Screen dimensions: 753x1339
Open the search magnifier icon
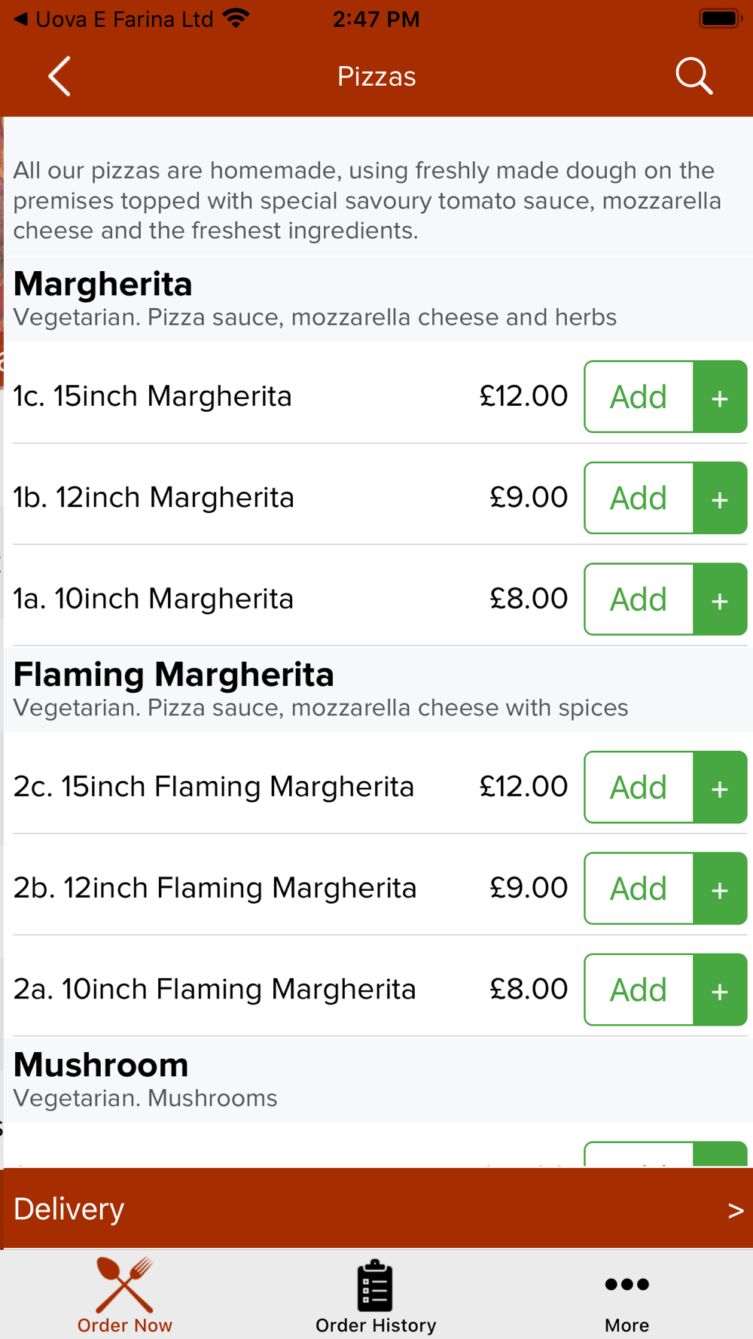click(694, 76)
